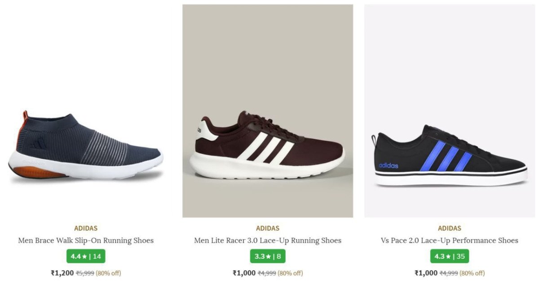Click the 80% off label under Vs Pace
539x285 pixels.
coord(472,273)
